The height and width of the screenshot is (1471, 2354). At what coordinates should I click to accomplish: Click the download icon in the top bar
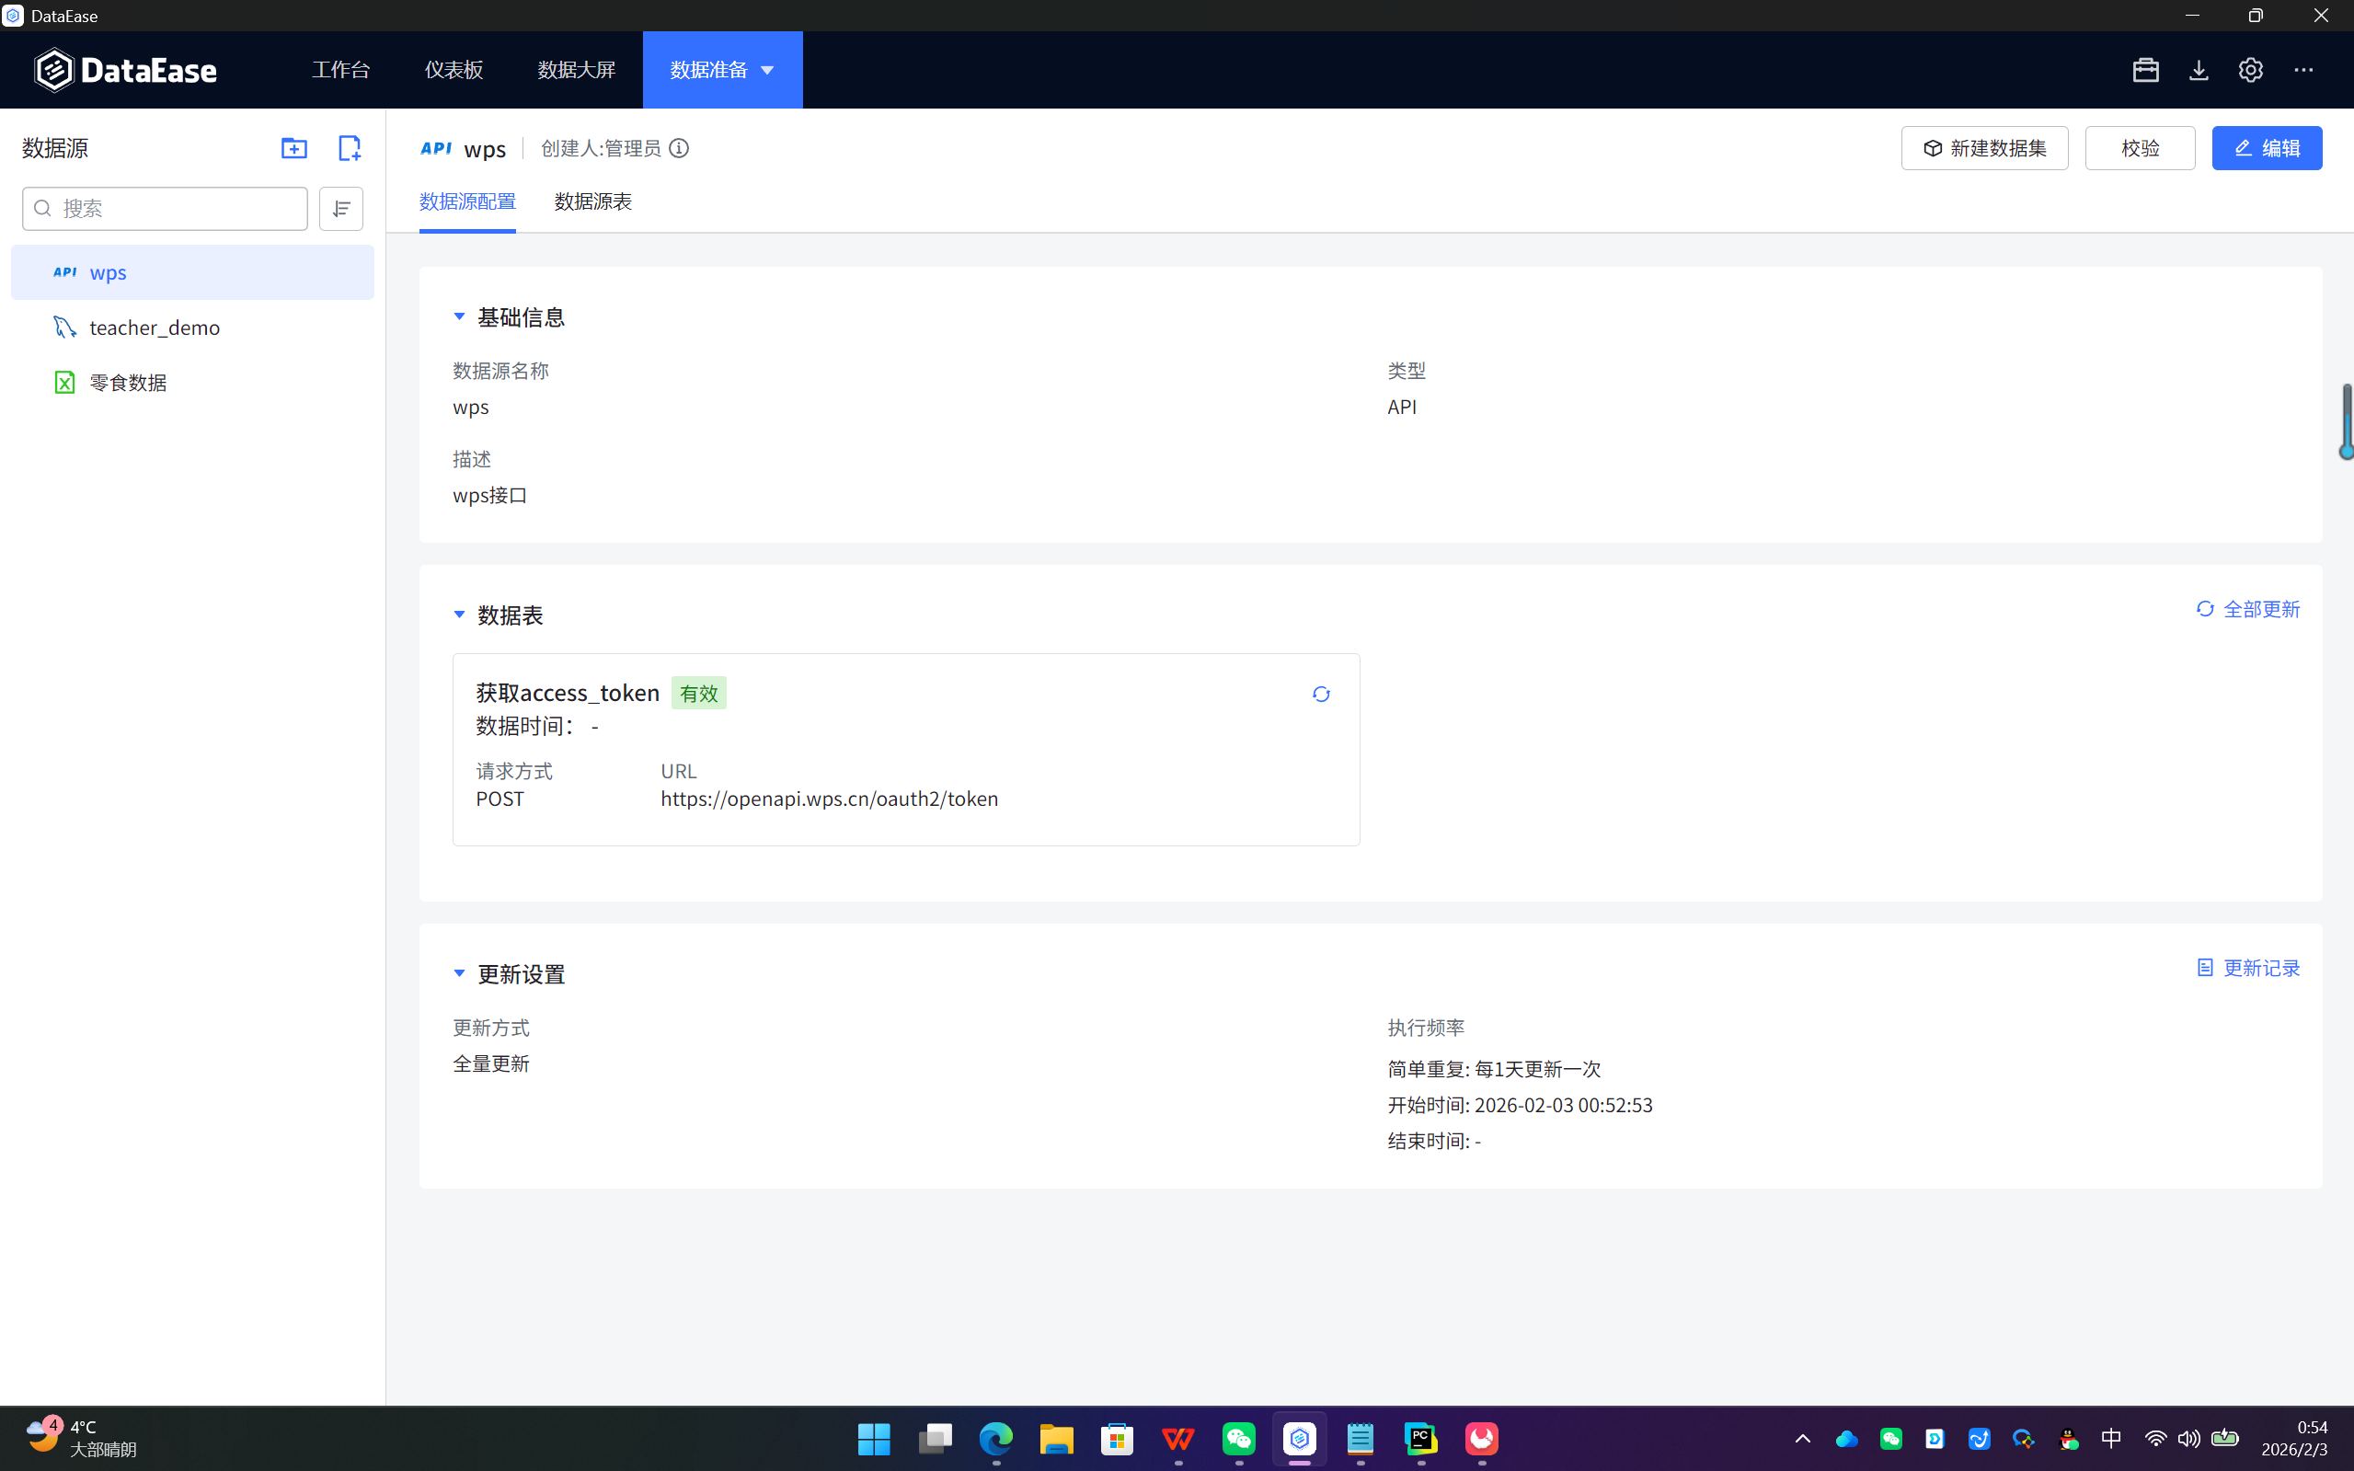2199,69
